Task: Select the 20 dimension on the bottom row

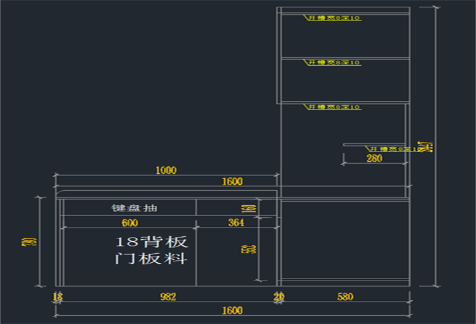Action: tap(279, 297)
